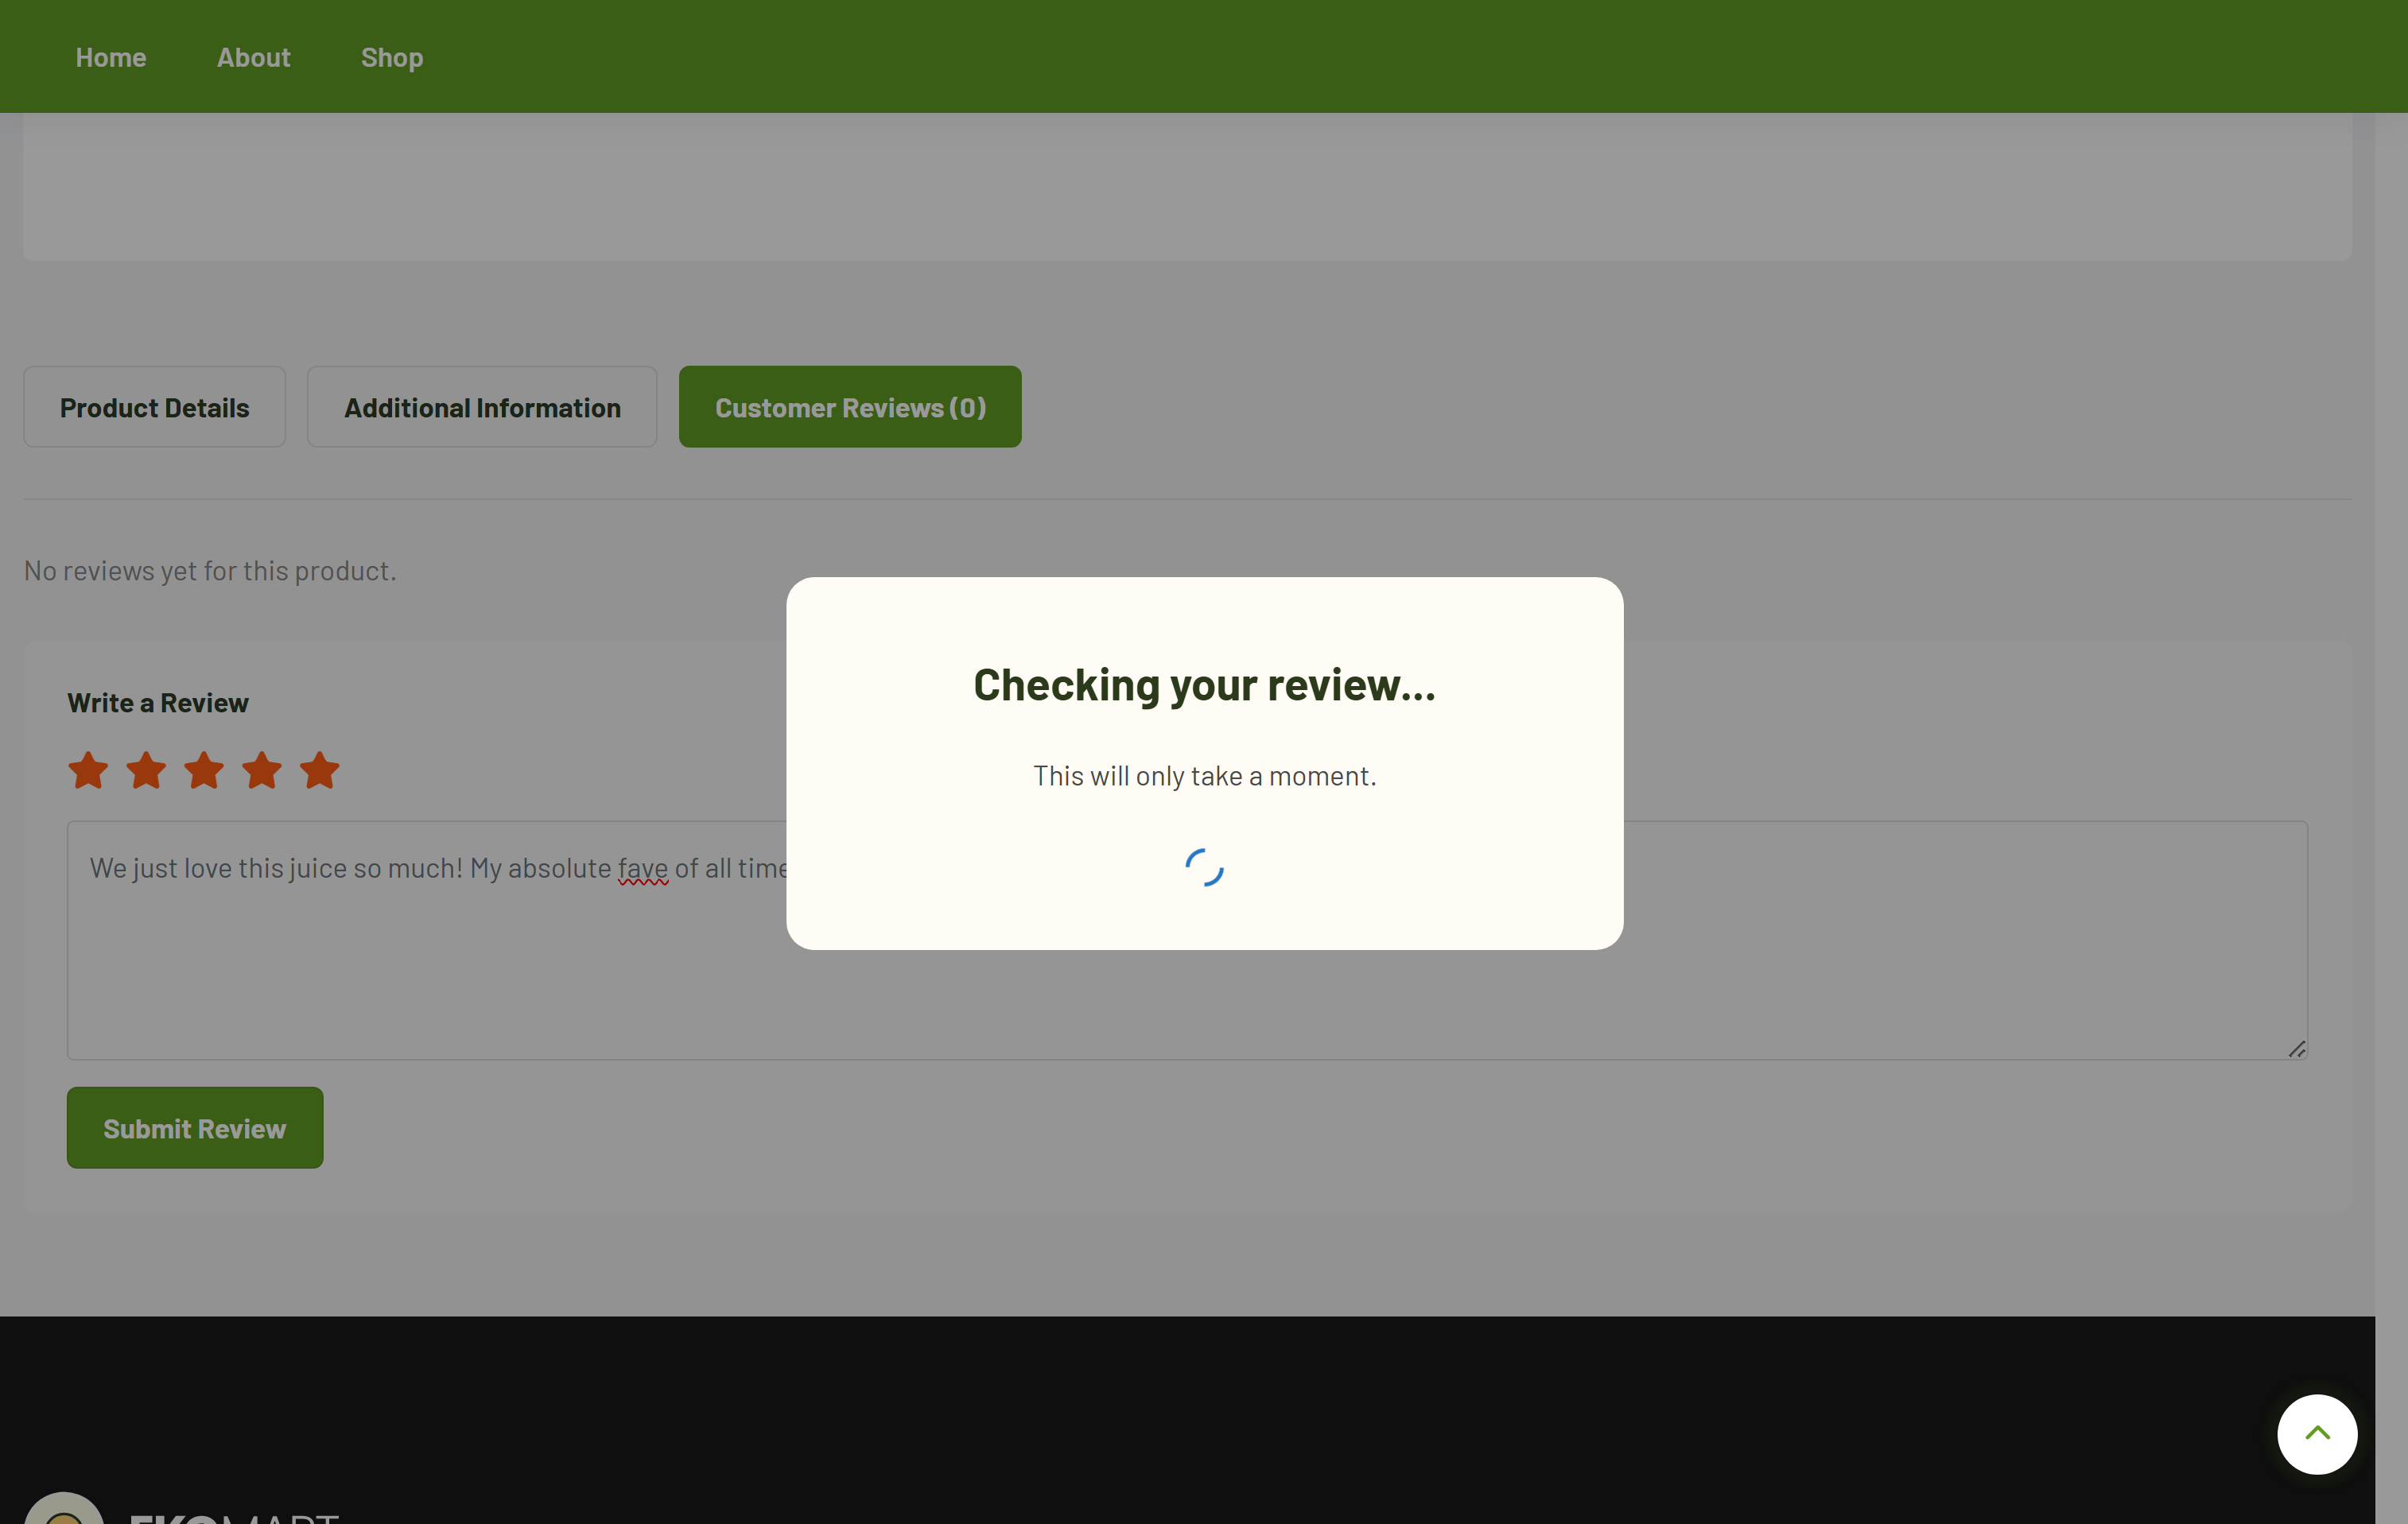The image size is (2408, 1524).
Task: Click the 'This will only take a moment.' text
Action: pos(1204,776)
